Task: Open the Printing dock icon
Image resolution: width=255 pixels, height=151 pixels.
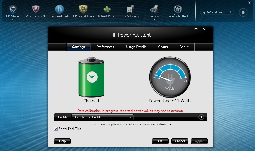Action: (154, 9)
